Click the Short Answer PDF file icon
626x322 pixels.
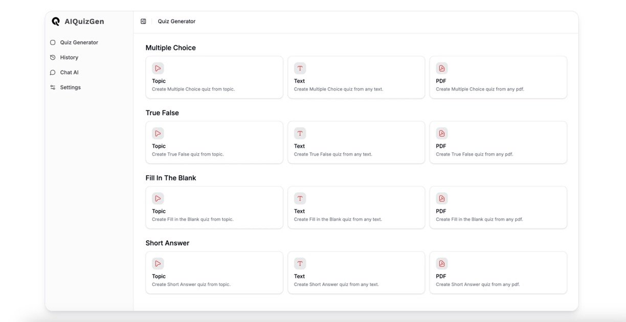pos(441,264)
